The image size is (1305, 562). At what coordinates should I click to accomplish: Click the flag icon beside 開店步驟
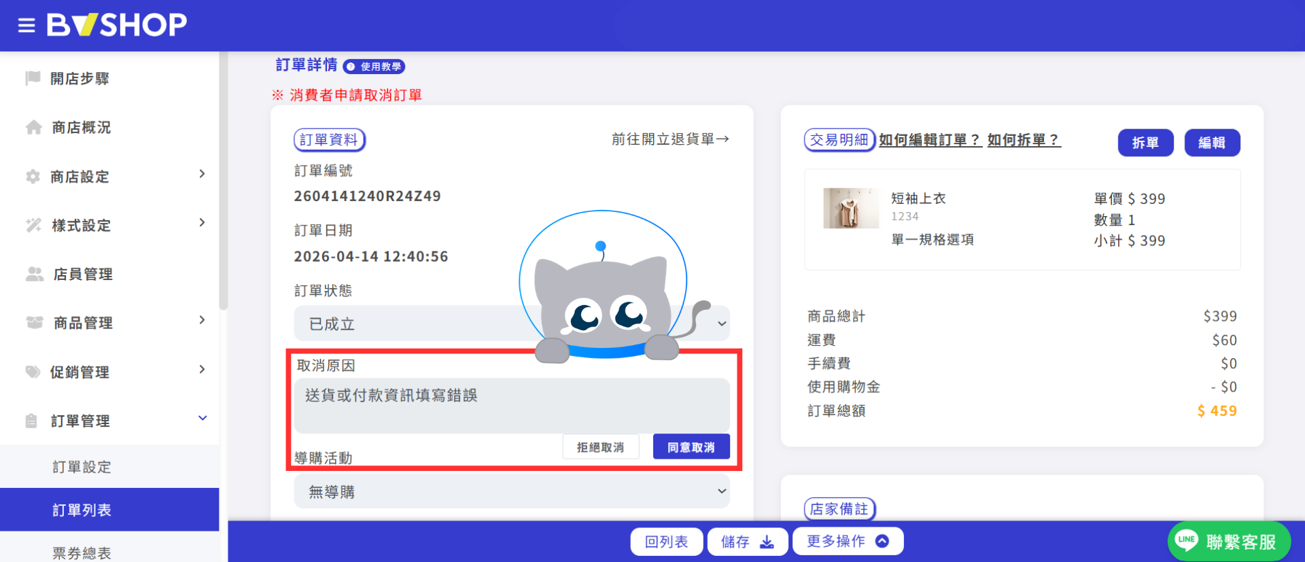(33, 78)
